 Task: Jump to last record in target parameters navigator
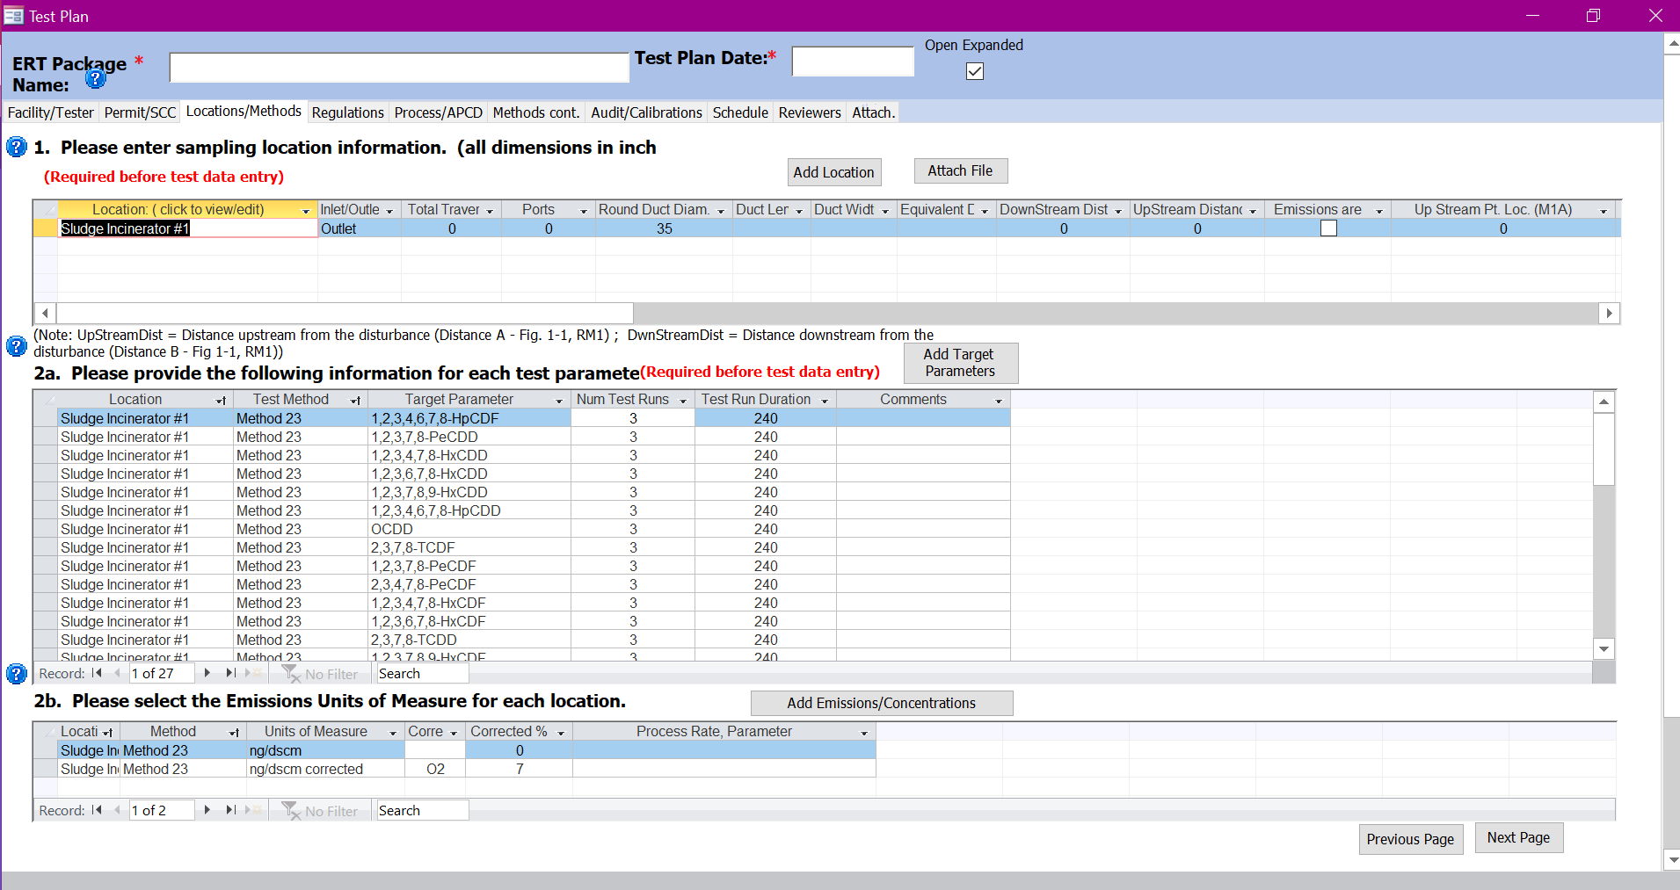coord(230,673)
